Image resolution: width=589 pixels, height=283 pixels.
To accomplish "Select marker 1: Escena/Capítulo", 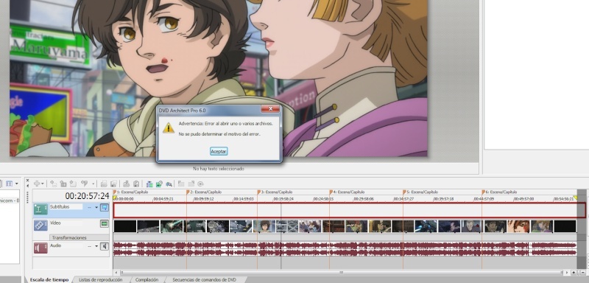I will click(x=130, y=192).
